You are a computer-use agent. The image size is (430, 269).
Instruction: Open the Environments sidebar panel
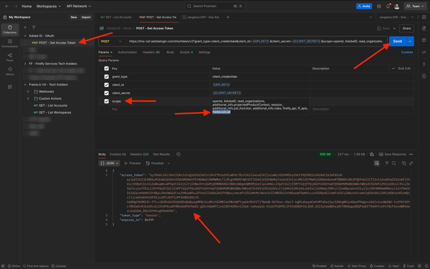[10, 44]
